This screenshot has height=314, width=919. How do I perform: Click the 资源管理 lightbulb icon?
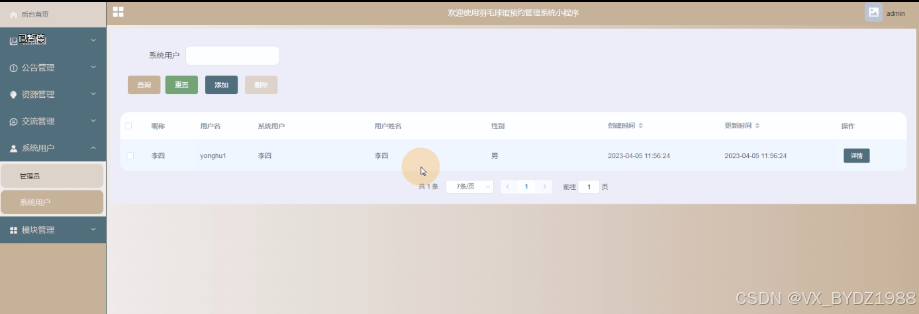13,95
